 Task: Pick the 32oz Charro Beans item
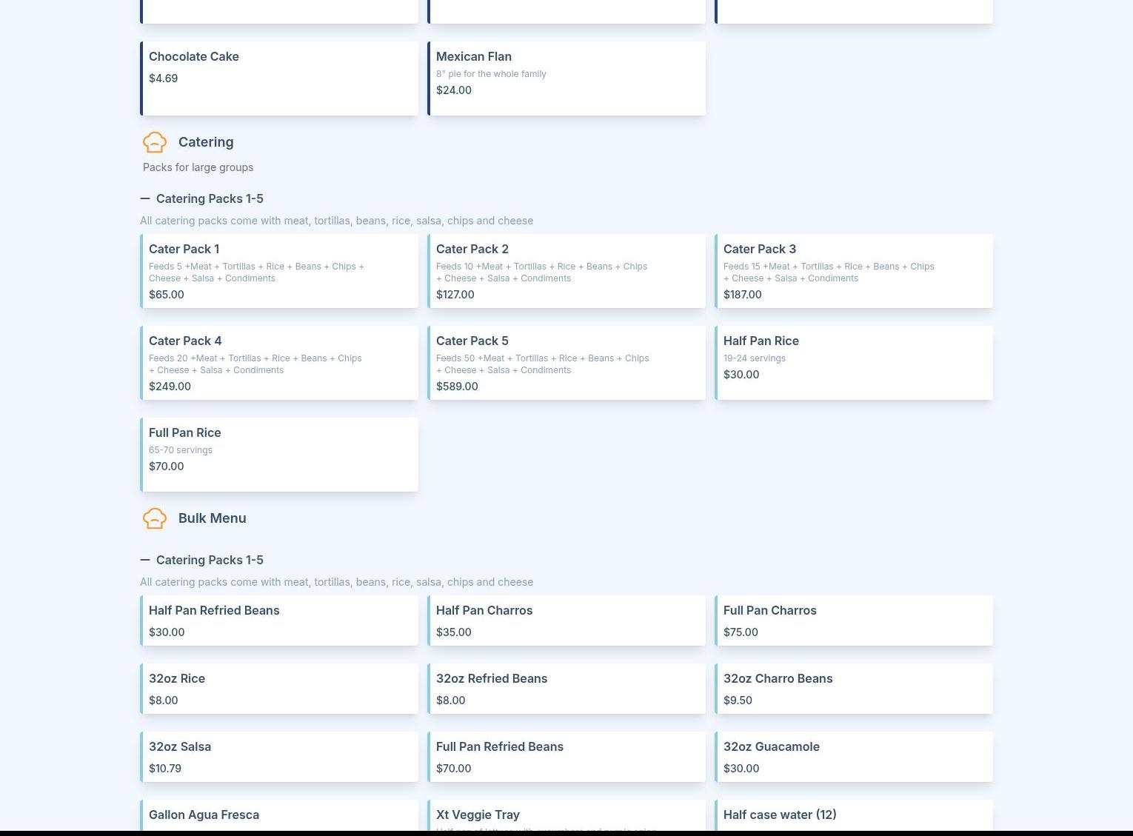[854, 689]
